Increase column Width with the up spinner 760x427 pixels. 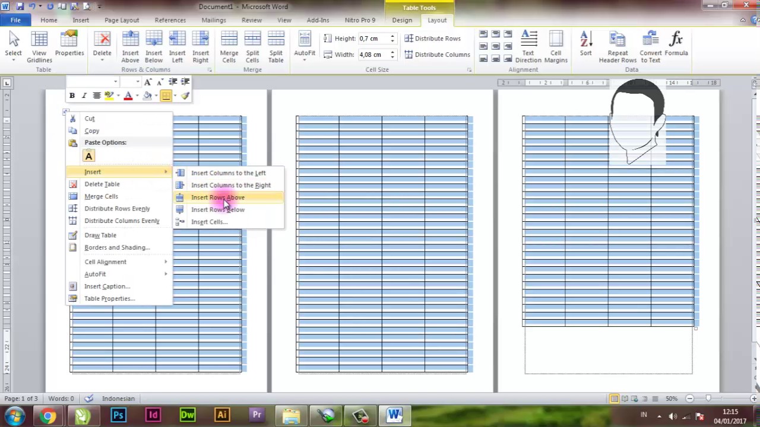pyautogui.click(x=392, y=52)
